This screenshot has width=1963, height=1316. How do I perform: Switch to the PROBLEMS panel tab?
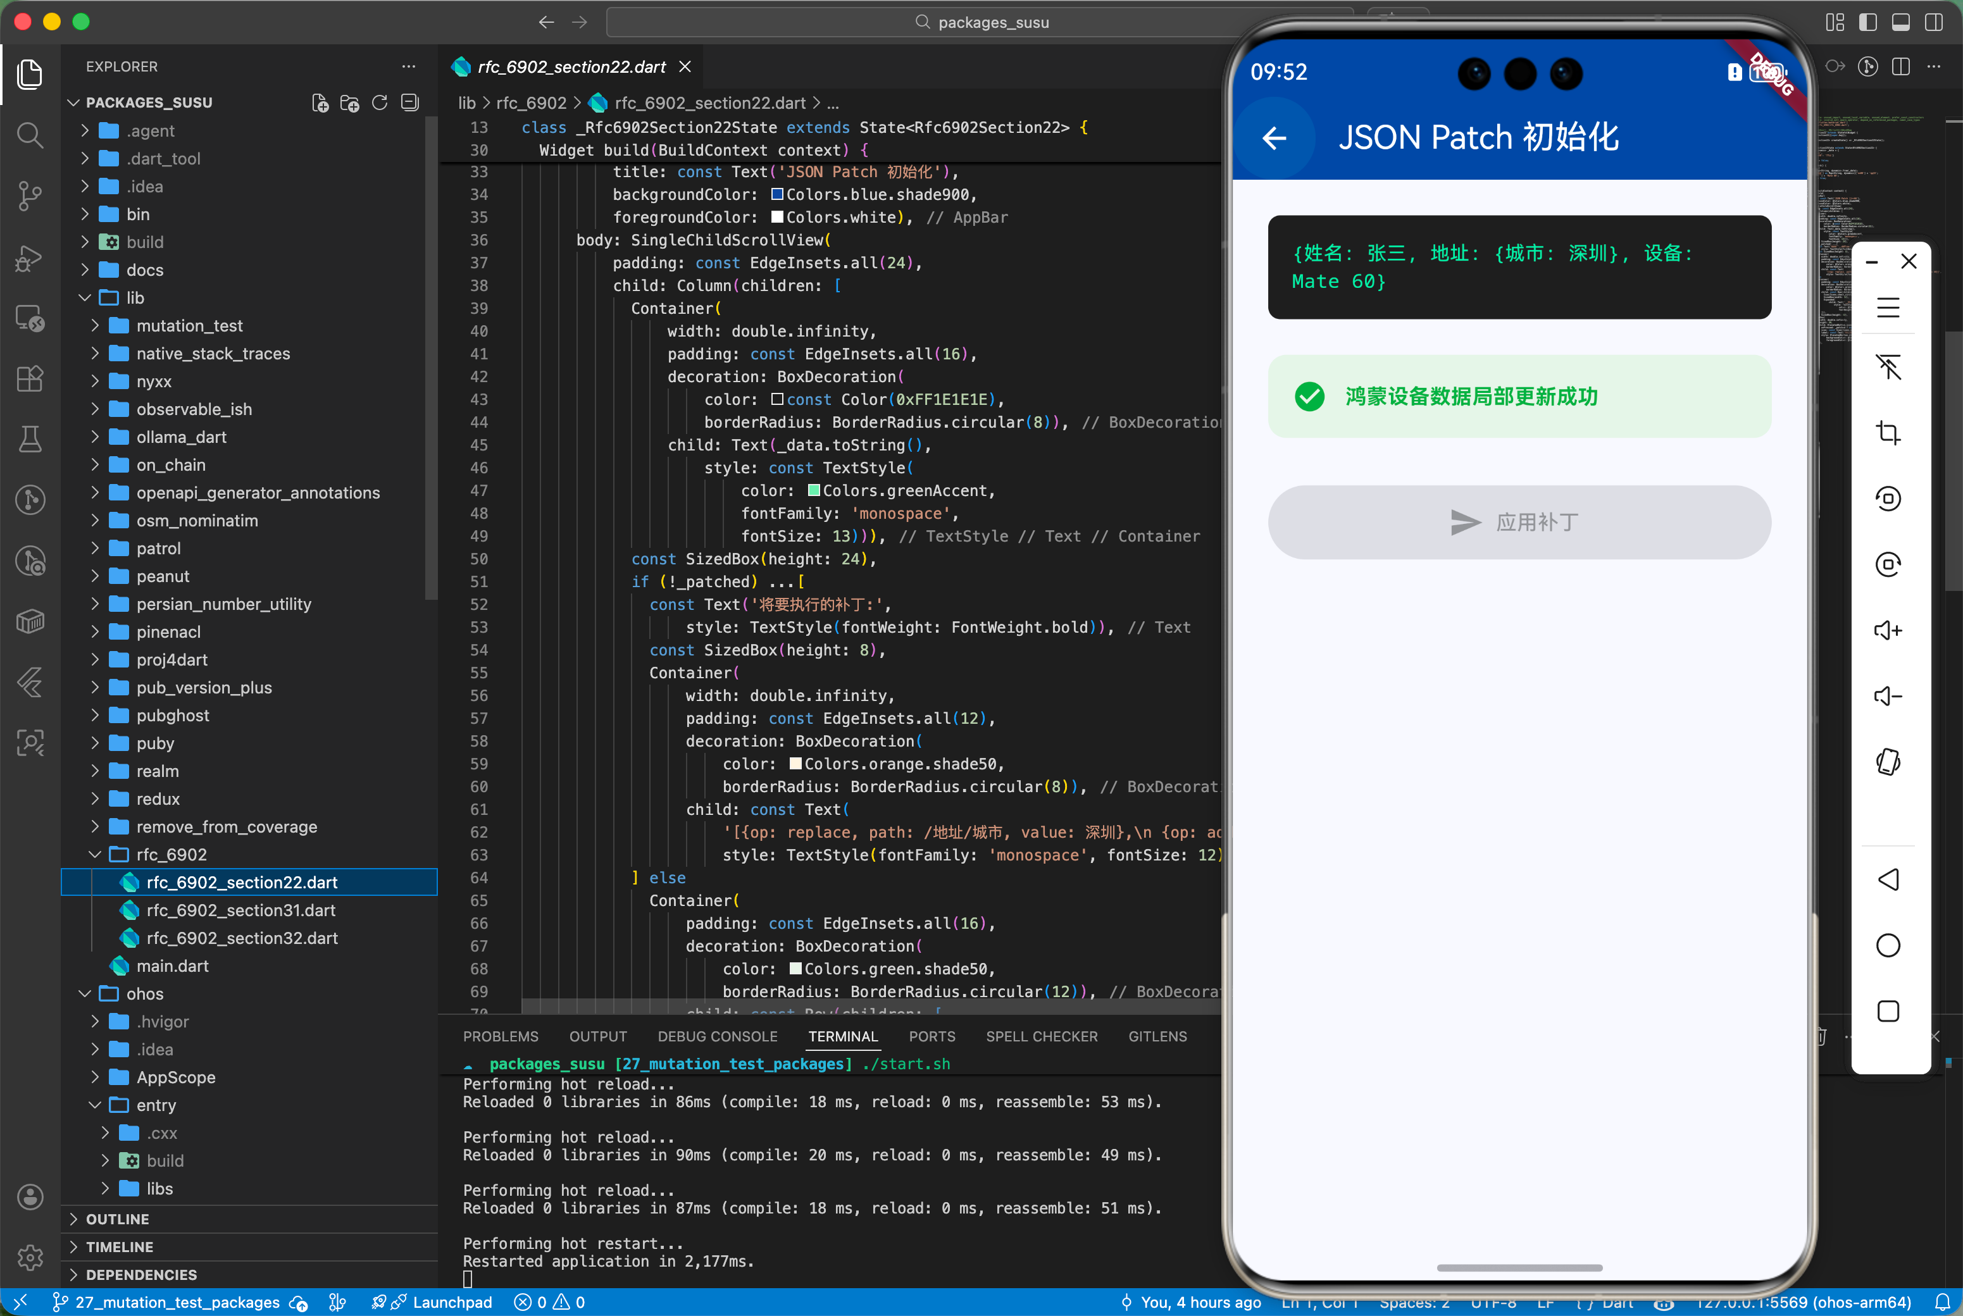pos(500,1036)
